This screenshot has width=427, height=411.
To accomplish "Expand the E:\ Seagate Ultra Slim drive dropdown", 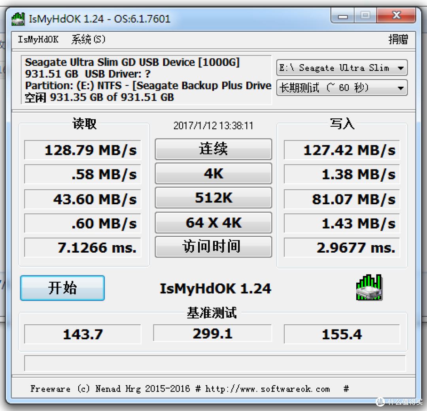I will tap(342, 68).
